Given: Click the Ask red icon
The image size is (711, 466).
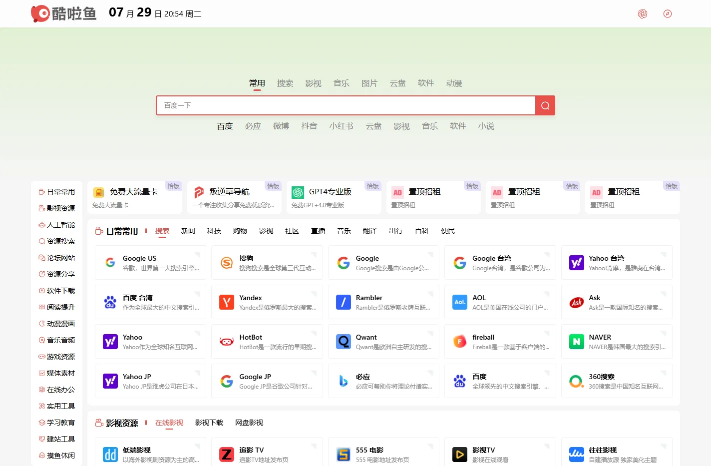Looking at the screenshot, I should click(x=577, y=302).
